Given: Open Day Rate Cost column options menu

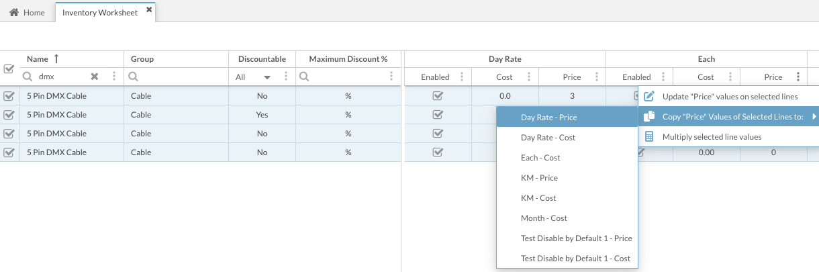Looking at the screenshot, I should pos(529,77).
